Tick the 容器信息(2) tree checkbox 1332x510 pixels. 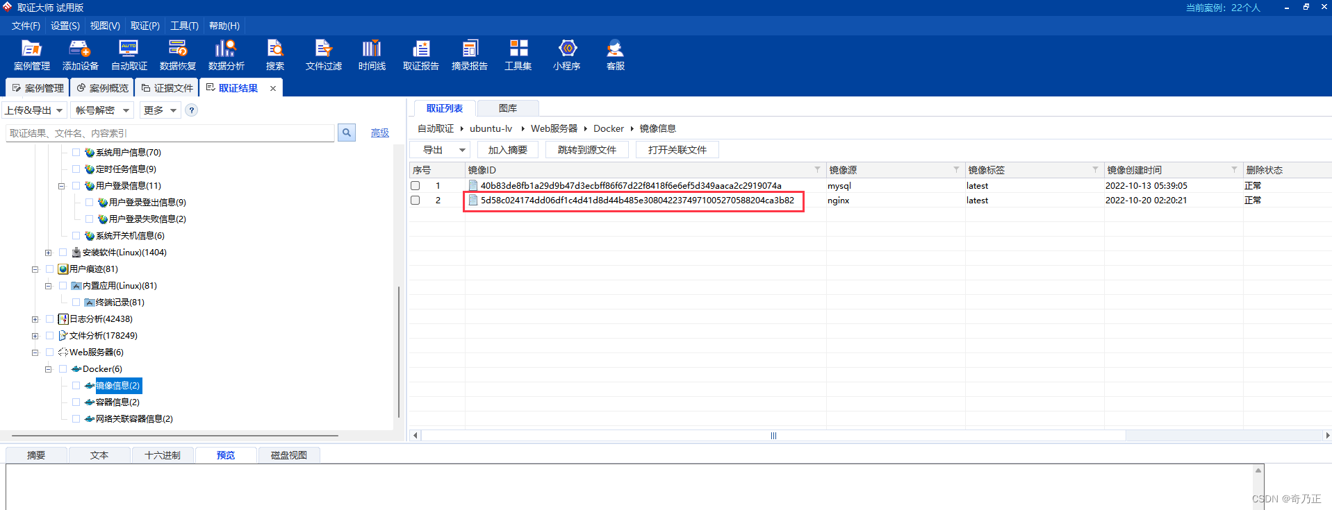click(x=76, y=402)
